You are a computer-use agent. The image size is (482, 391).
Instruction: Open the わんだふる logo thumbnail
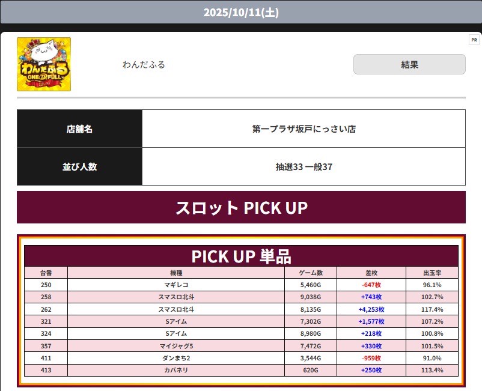pyautogui.click(x=44, y=64)
